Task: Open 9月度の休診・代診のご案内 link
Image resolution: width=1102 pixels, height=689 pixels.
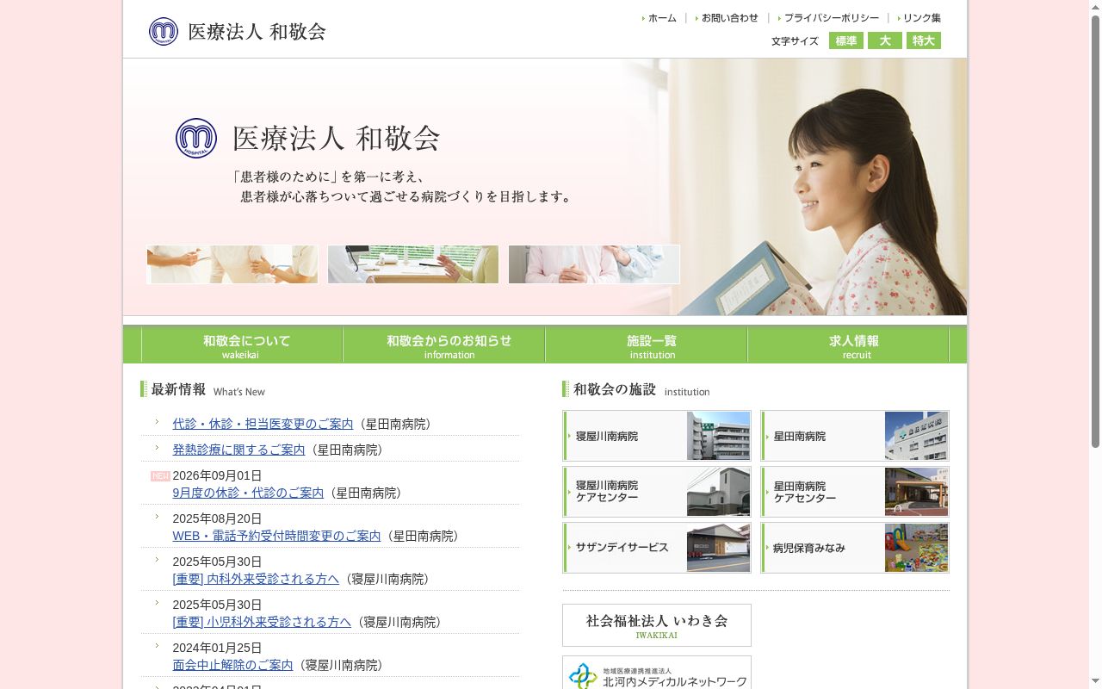Action: [248, 493]
